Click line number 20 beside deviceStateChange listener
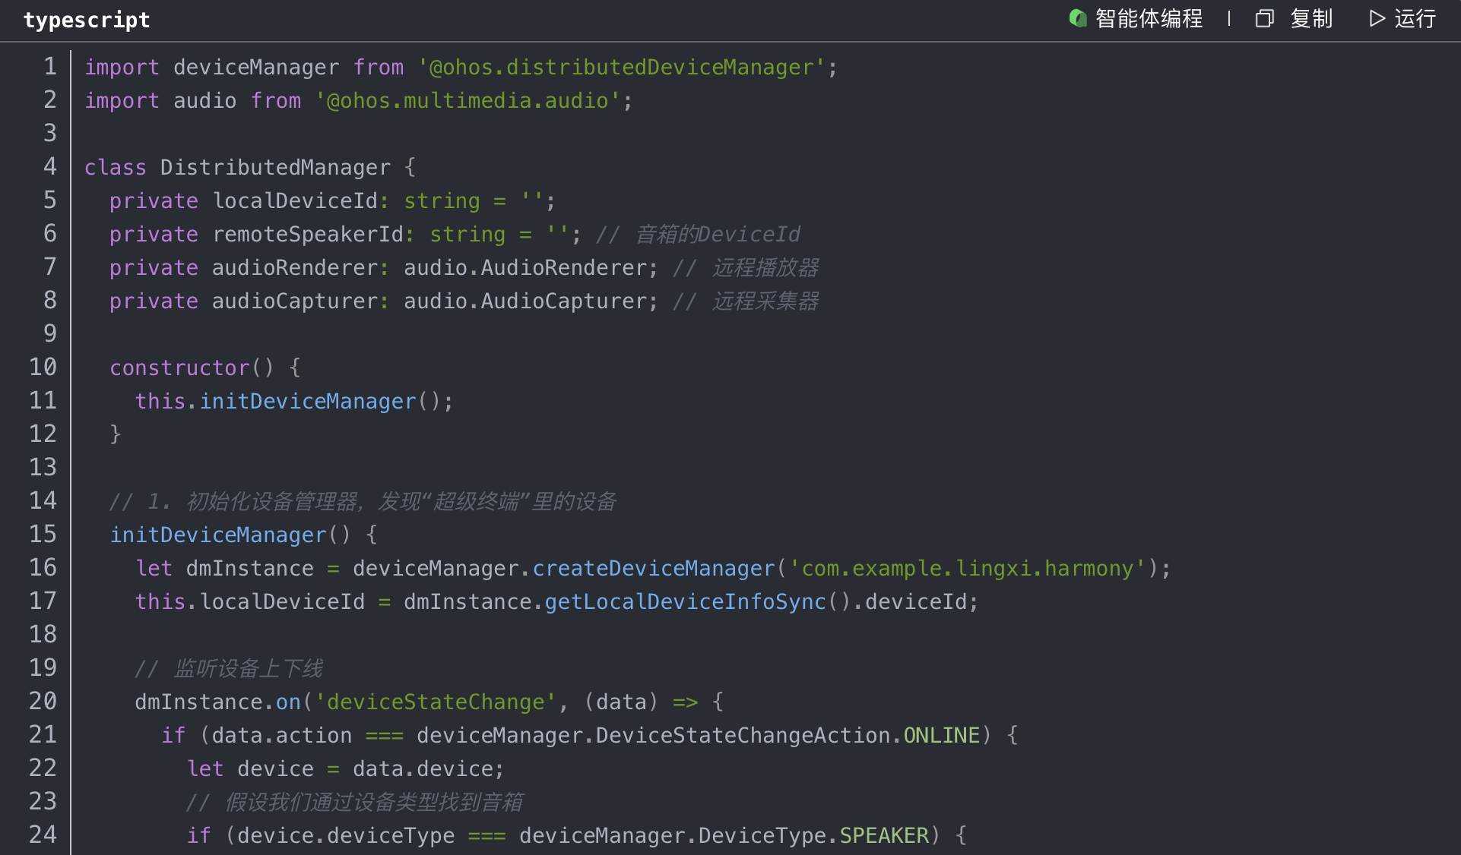 (x=43, y=702)
